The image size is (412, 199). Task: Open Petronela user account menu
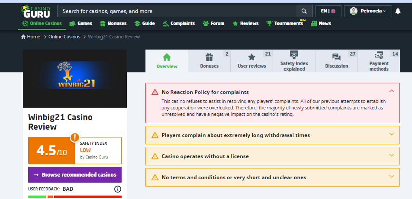coord(368,11)
